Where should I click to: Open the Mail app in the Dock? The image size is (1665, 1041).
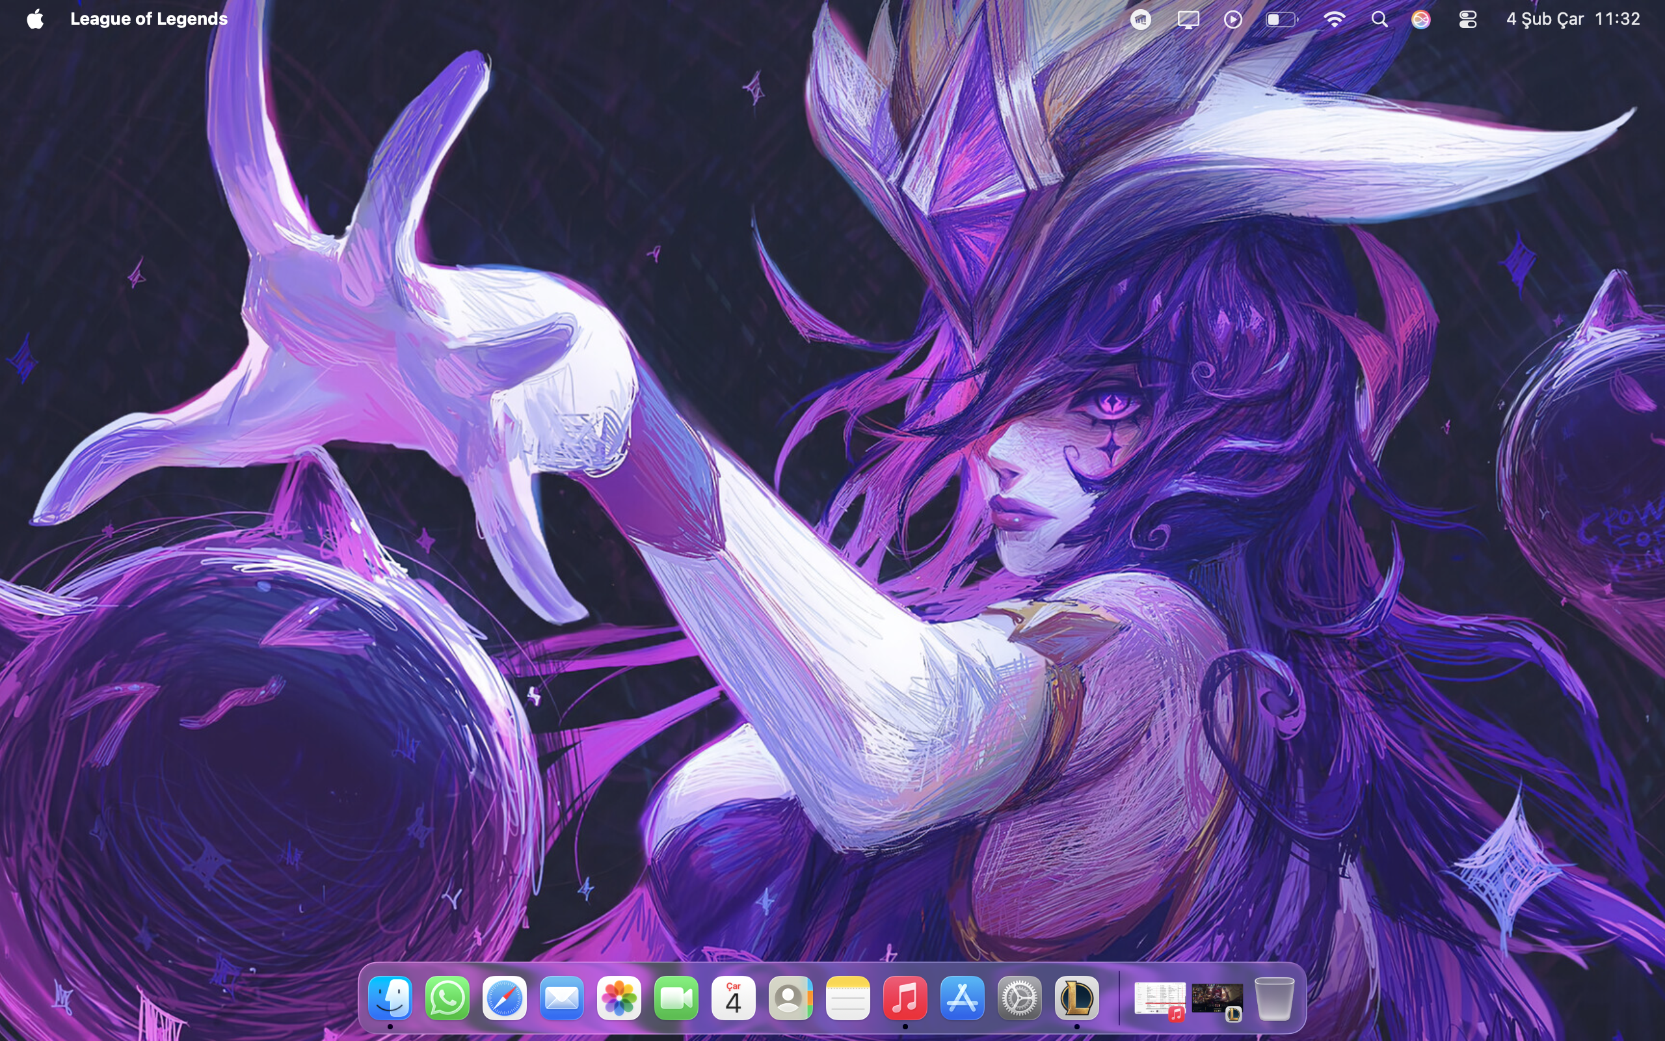click(561, 997)
